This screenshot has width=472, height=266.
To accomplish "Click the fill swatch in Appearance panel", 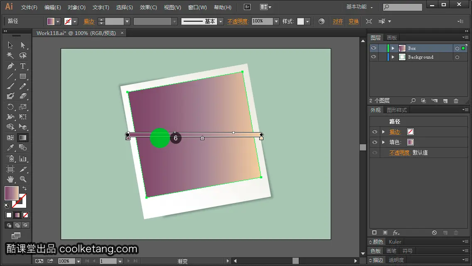I will [410, 142].
